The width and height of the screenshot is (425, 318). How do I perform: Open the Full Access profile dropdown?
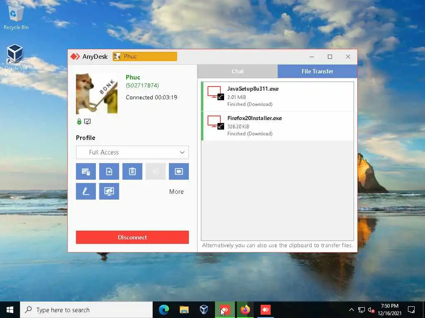click(x=132, y=152)
